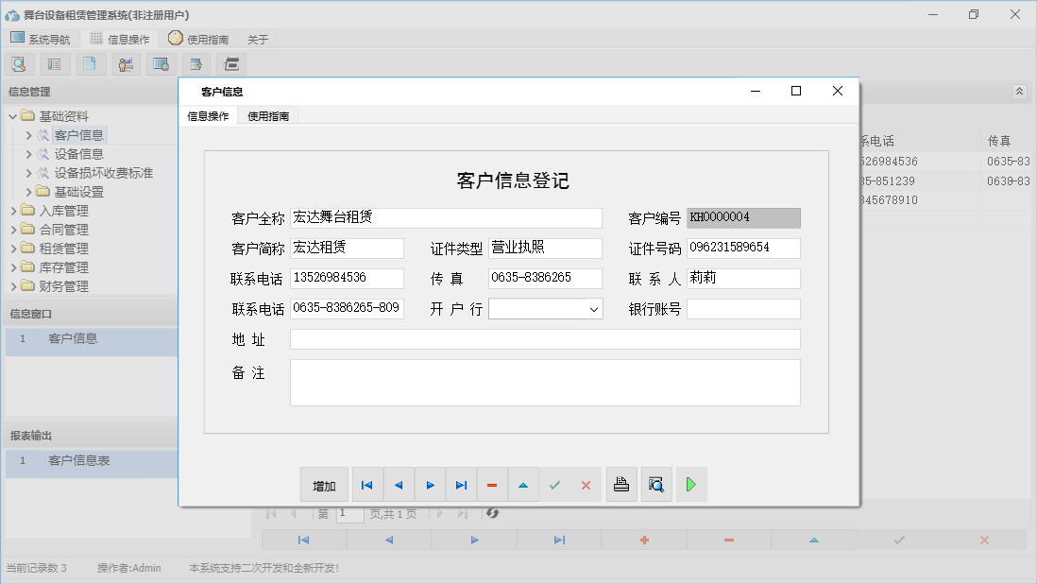The width and height of the screenshot is (1037, 584).
Task: Click the green run arrow icon
Action: point(692,484)
